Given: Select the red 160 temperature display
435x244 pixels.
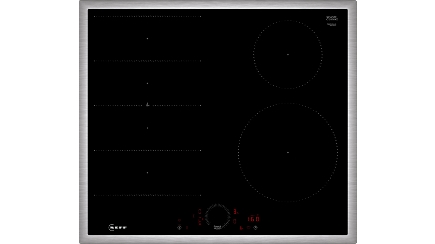Looking at the screenshot, I should coord(253,219).
